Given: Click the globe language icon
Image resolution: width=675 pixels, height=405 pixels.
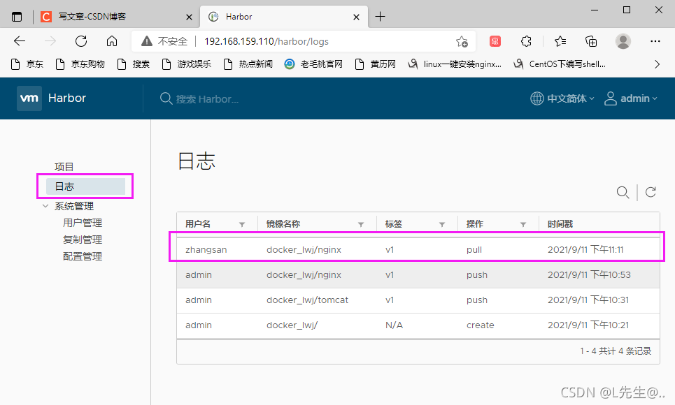Looking at the screenshot, I should click(537, 98).
